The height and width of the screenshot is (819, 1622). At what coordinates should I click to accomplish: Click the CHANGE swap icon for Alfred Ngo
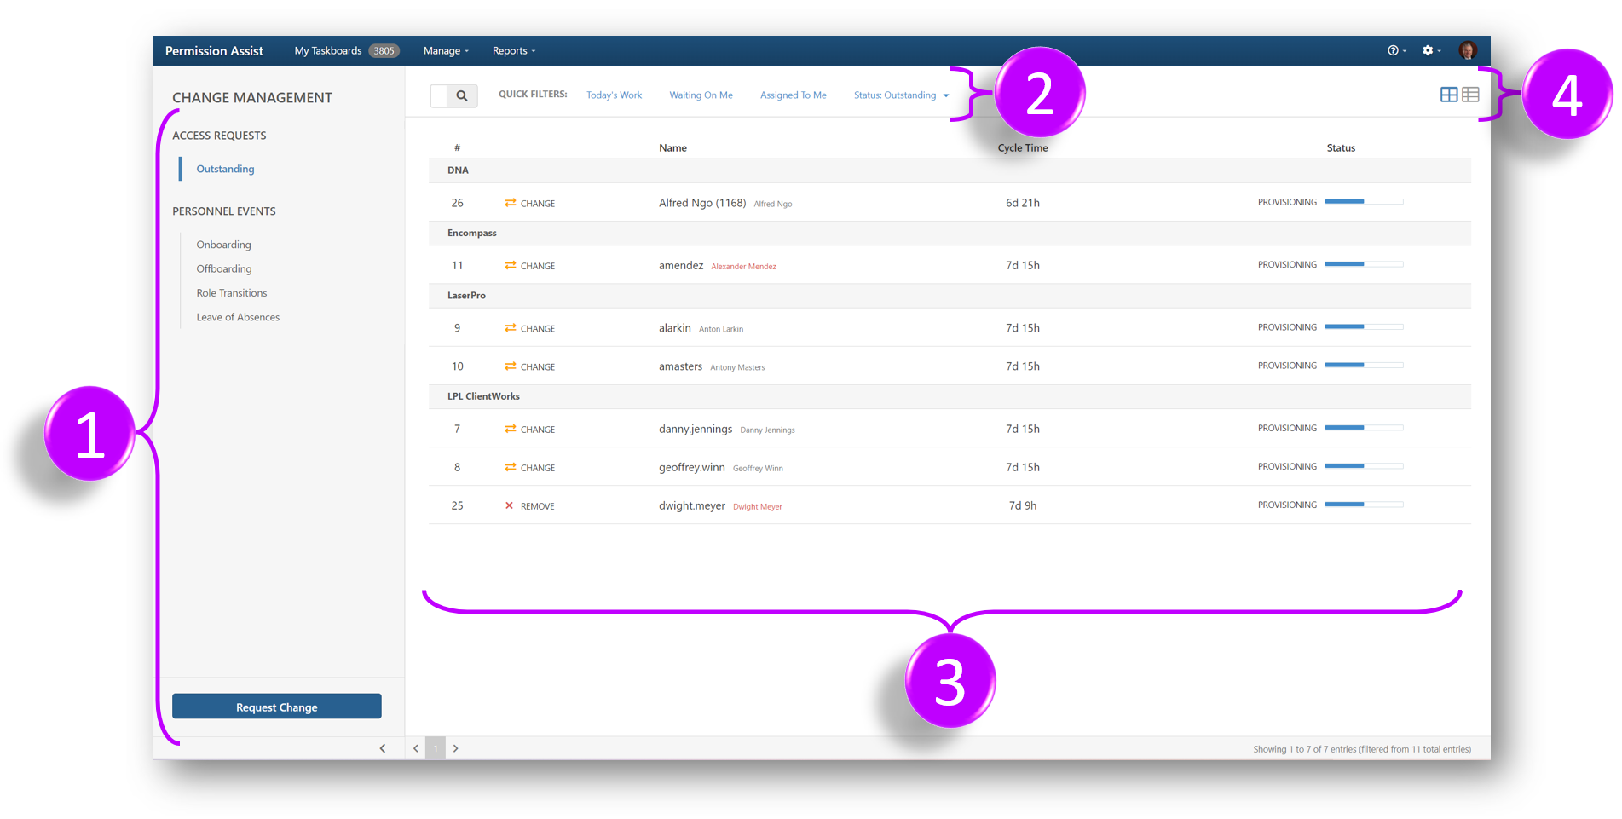[x=510, y=203]
